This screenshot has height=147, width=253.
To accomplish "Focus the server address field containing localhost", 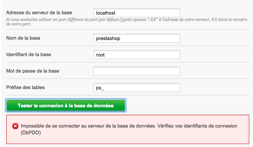I will pyautogui.click(x=137, y=13).
